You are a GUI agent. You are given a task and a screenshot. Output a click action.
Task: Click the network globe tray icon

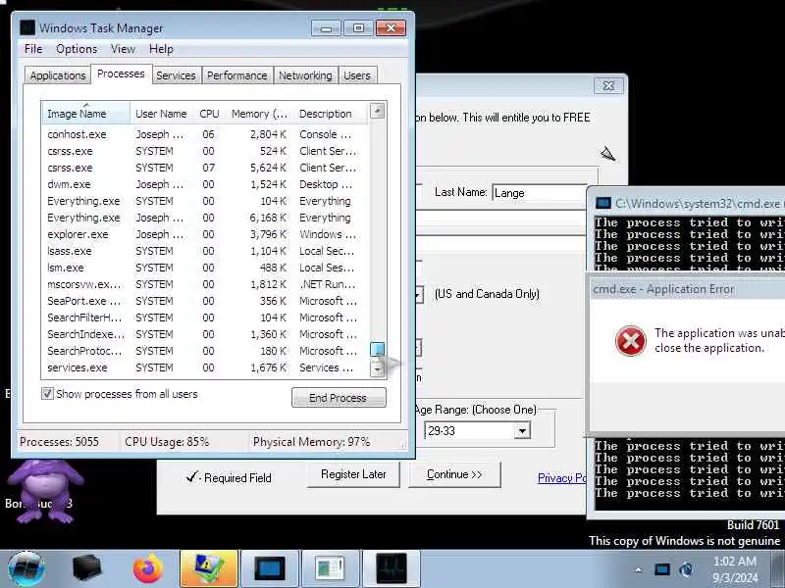686,569
